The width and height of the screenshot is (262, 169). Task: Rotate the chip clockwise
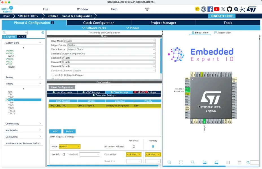pos(204,162)
